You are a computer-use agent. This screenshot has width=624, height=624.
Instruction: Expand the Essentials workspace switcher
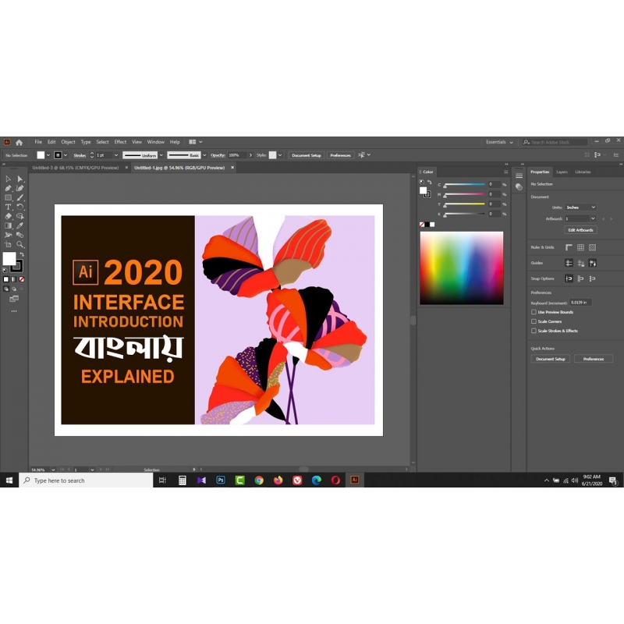499,142
